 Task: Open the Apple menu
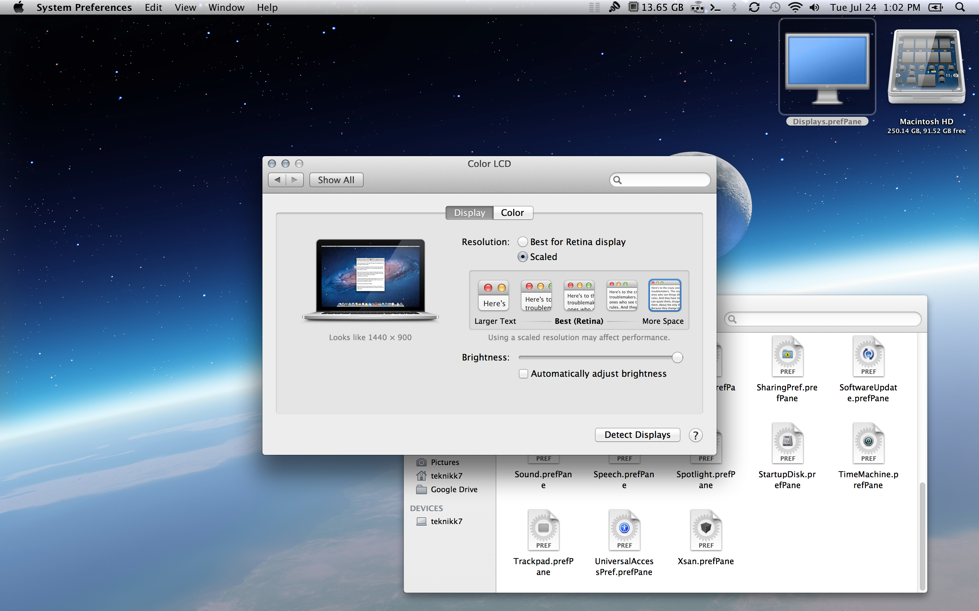point(19,7)
